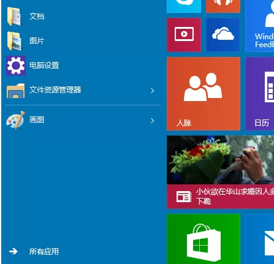The width and height of the screenshot is (274, 264).
Task: Open the 人脉 people tile
Action: (x=204, y=94)
